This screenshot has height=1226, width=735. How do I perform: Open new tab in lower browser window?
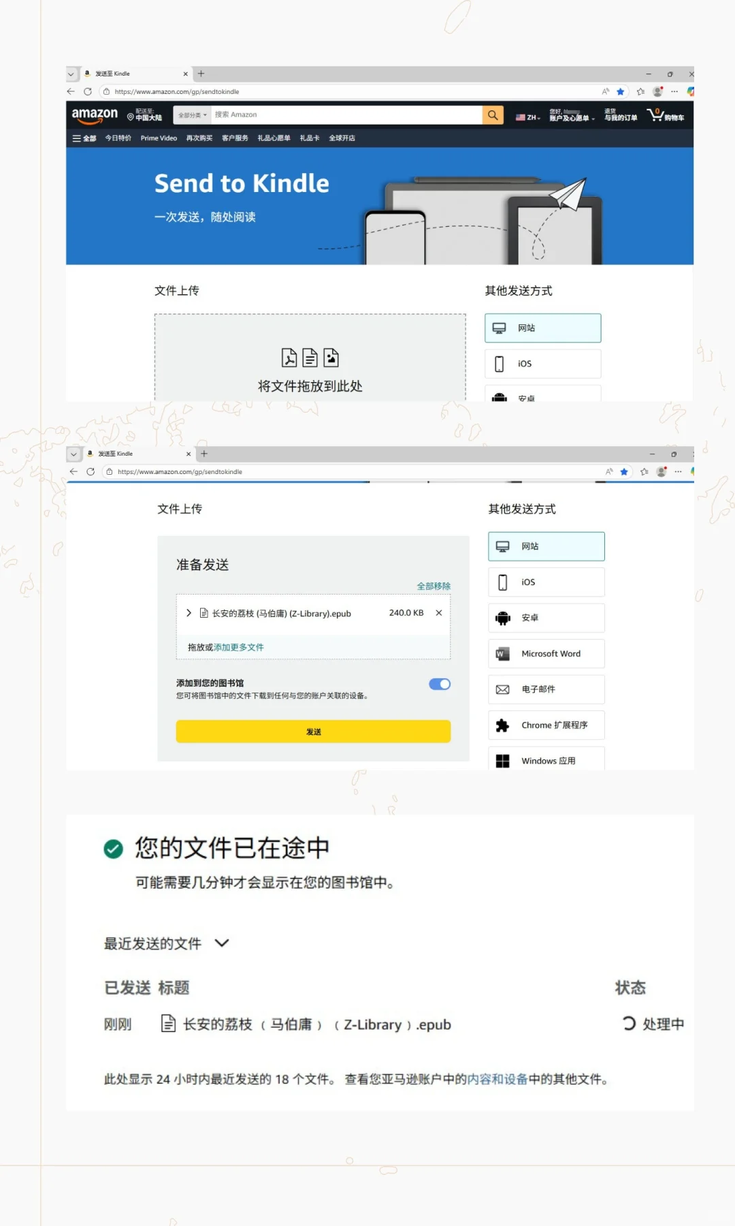[x=203, y=454]
